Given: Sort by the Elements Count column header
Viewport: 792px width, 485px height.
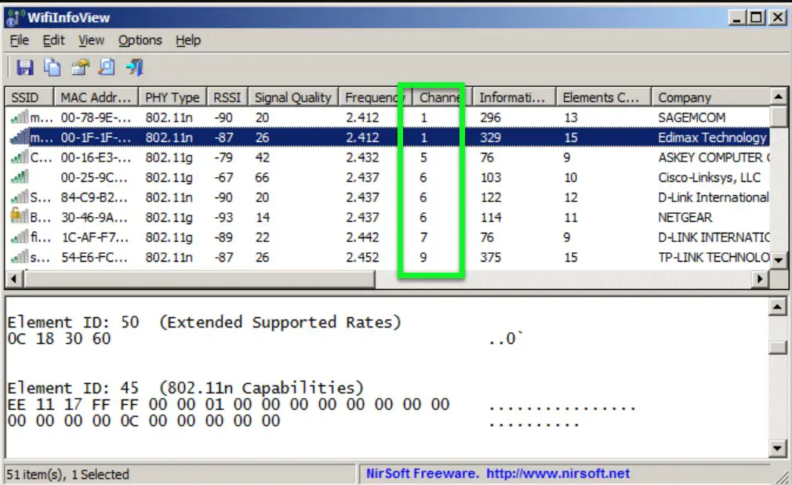Looking at the screenshot, I should 604,97.
